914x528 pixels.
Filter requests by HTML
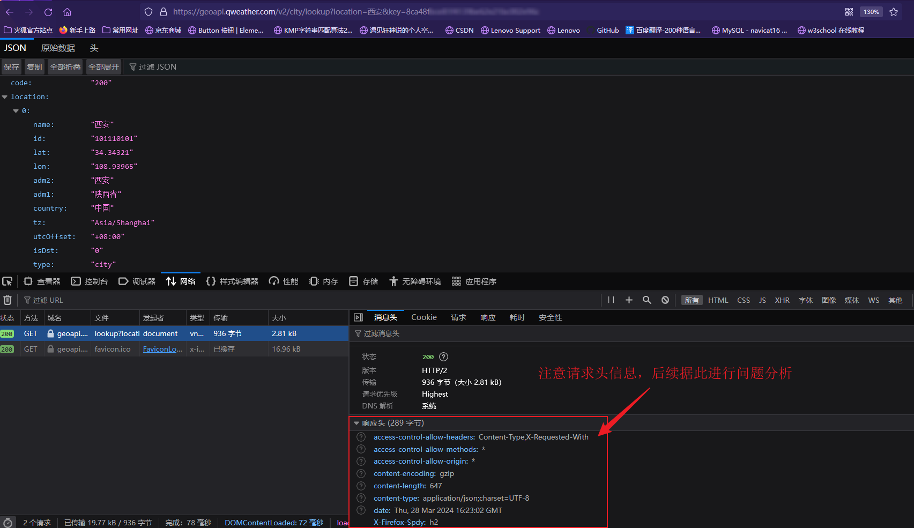(718, 300)
